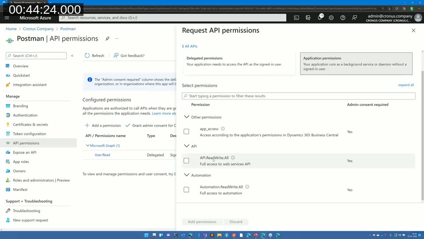Collapse the Automation permissions group
The width and height of the screenshot is (424, 239).
coord(186,175)
